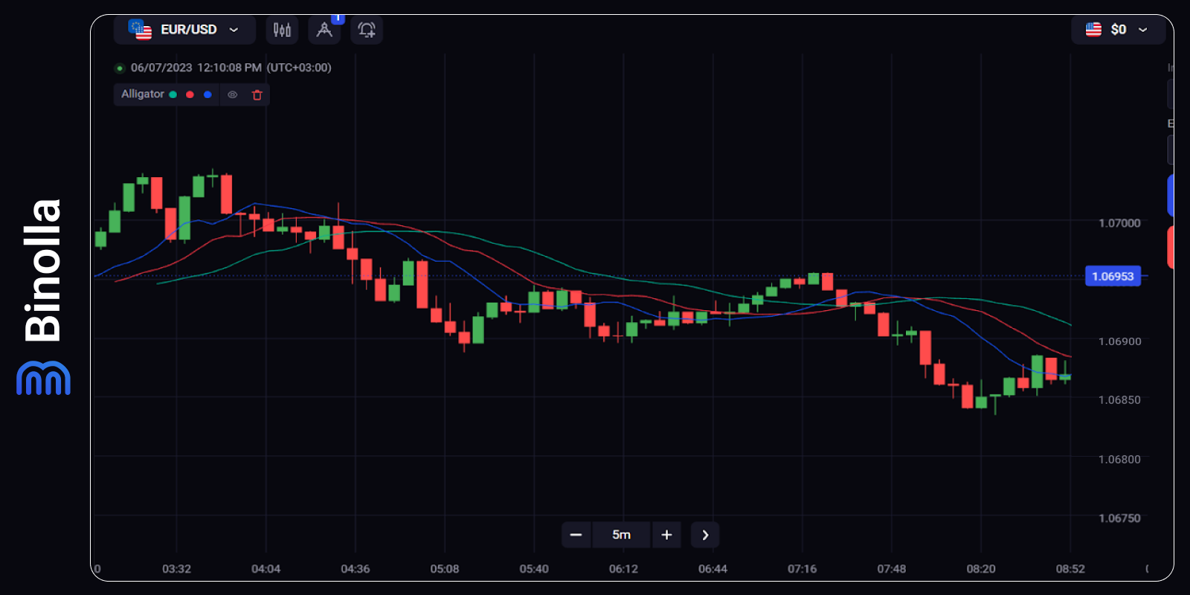Open the price alert bell icon
Image resolution: width=1190 pixels, height=595 pixels.
(x=367, y=30)
